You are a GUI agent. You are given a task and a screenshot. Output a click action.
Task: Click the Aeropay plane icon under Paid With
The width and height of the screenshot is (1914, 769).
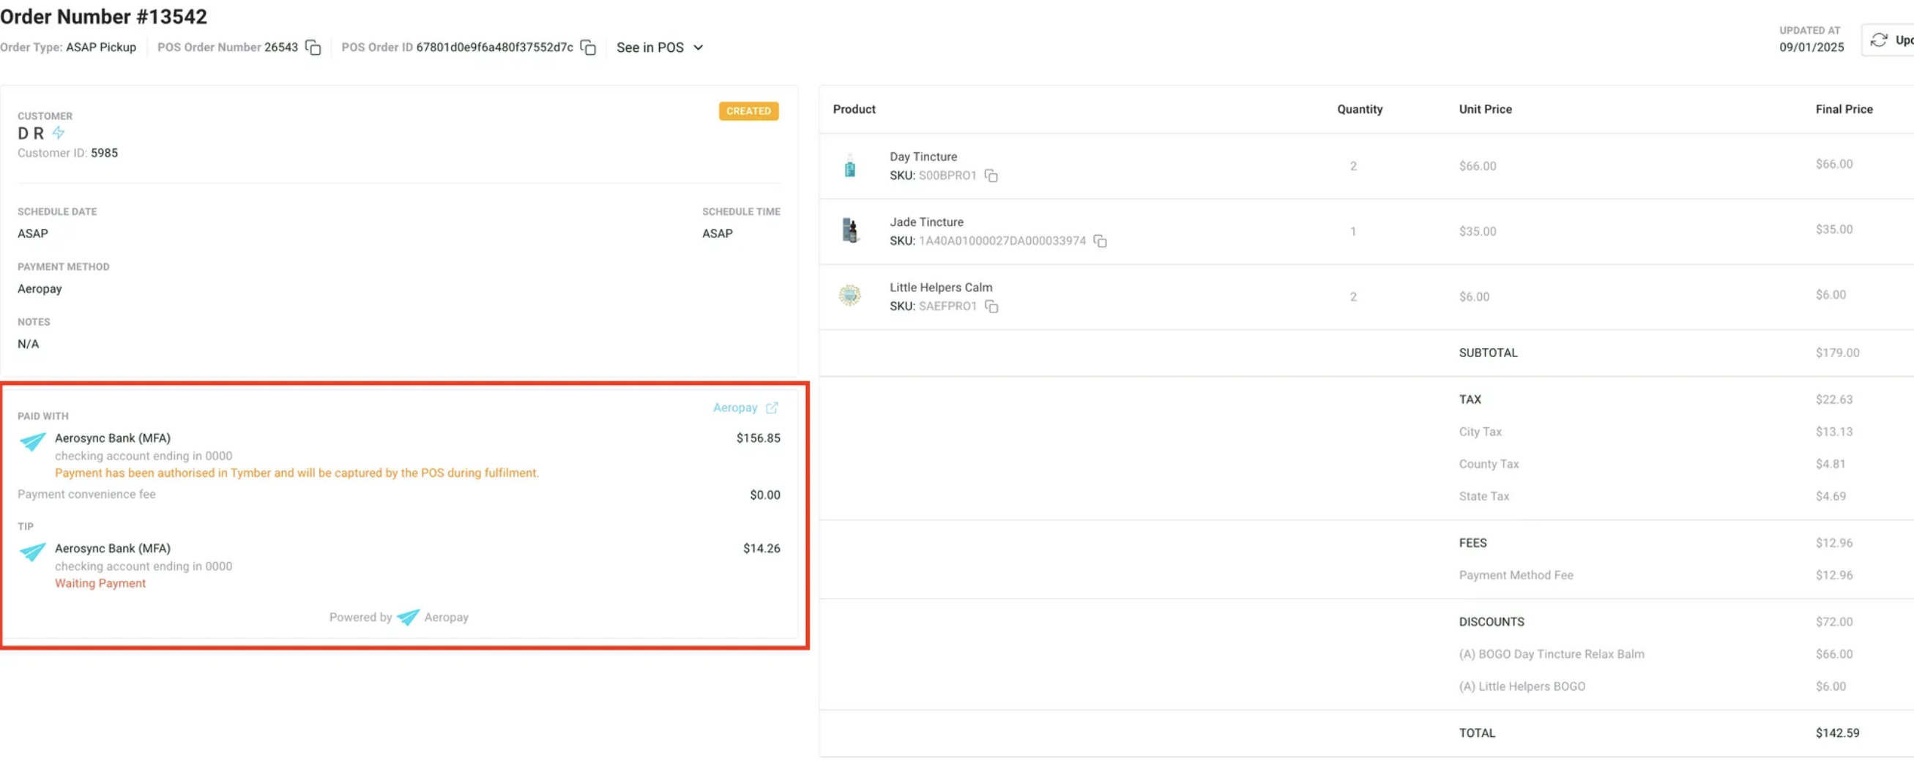click(x=32, y=442)
